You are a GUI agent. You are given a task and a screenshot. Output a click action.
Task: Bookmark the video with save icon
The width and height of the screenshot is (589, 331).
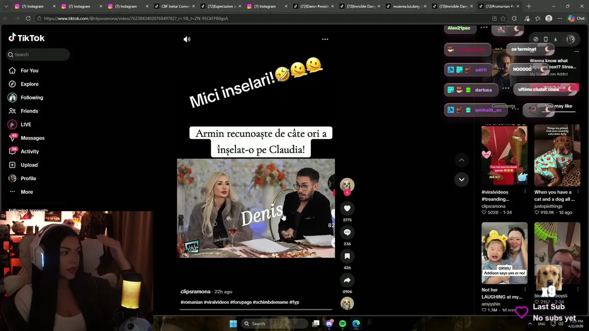coord(347,256)
